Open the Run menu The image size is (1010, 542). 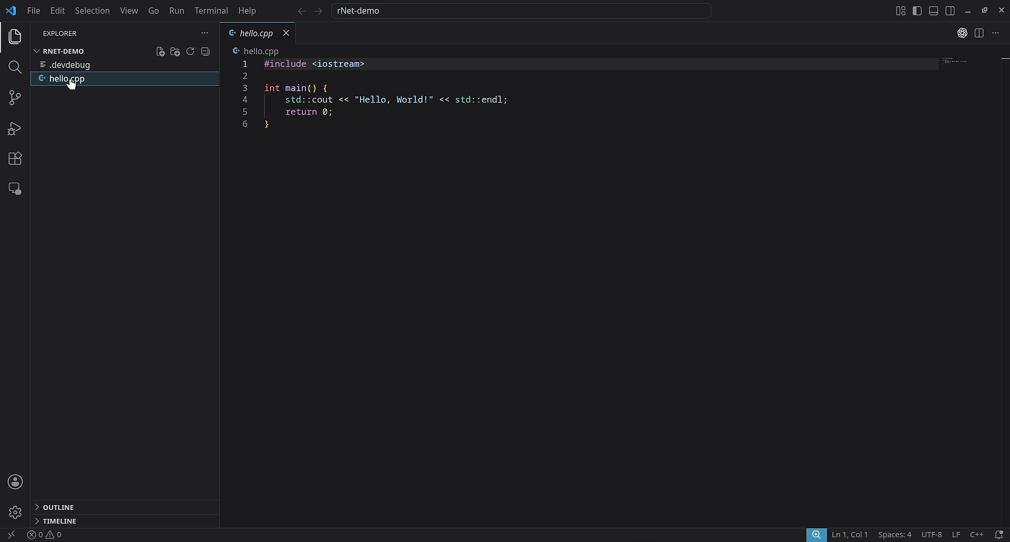tap(176, 11)
